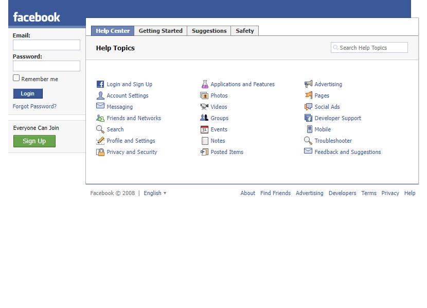Image resolution: width=427 pixels, height=308 pixels.
Task: Open the Pages help topic link
Action: (x=322, y=95)
